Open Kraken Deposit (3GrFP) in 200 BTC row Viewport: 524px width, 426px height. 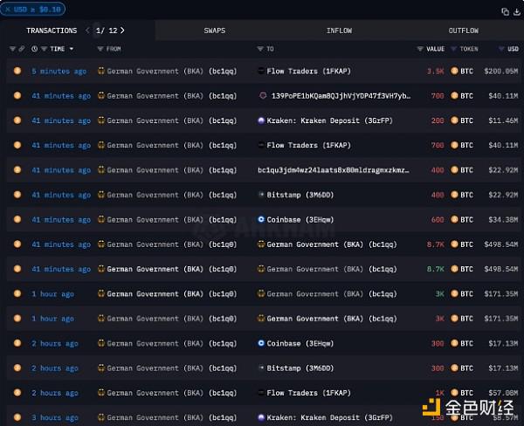329,120
